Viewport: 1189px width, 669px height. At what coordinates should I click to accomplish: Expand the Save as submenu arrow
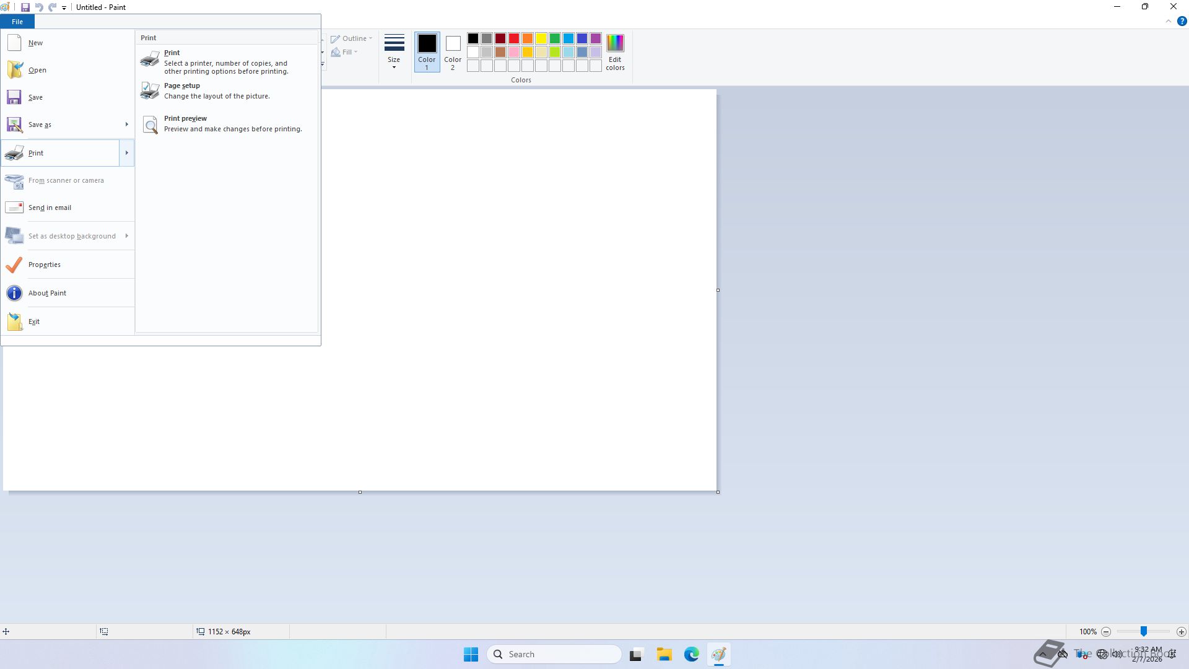tap(126, 125)
